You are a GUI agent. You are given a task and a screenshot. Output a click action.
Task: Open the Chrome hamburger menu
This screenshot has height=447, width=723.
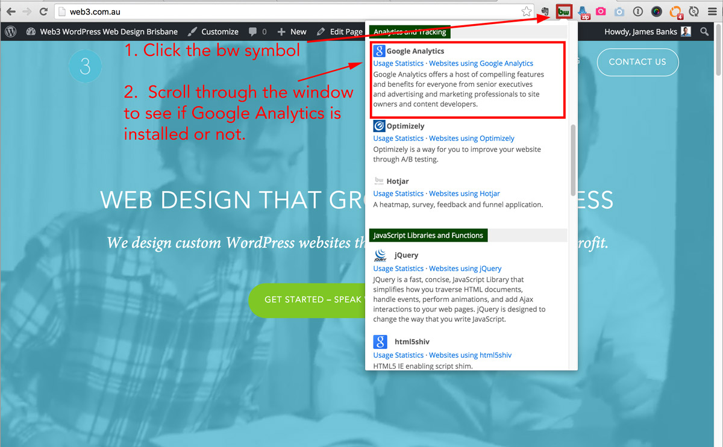pos(712,11)
